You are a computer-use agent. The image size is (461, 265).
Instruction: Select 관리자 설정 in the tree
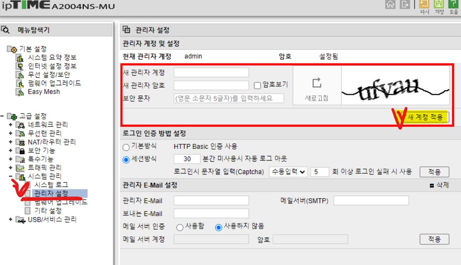coord(51,194)
